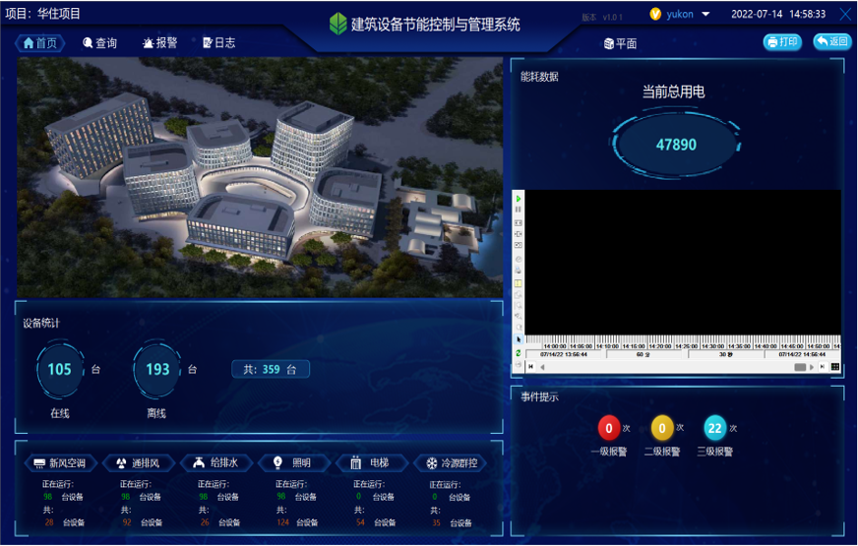Click the fan icon beside 通排风
The image size is (858, 546).
click(x=121, y=463)
